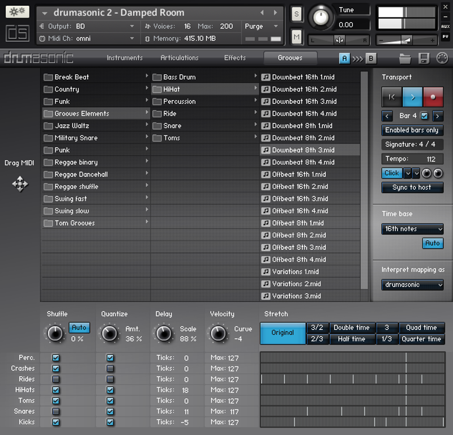Select Variations 2.mid file

pyautogui.click(x=310, y=284)
